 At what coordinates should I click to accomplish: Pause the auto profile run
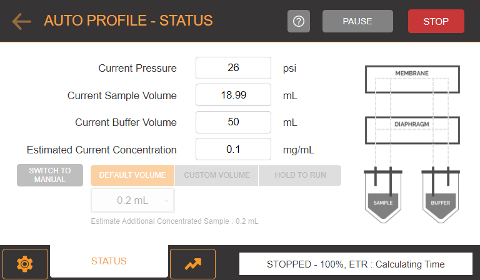pyautogui.click(x=357, y=21)
